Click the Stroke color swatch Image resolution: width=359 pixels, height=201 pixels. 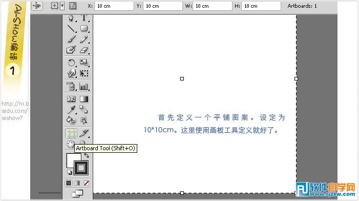pos(81,168)
